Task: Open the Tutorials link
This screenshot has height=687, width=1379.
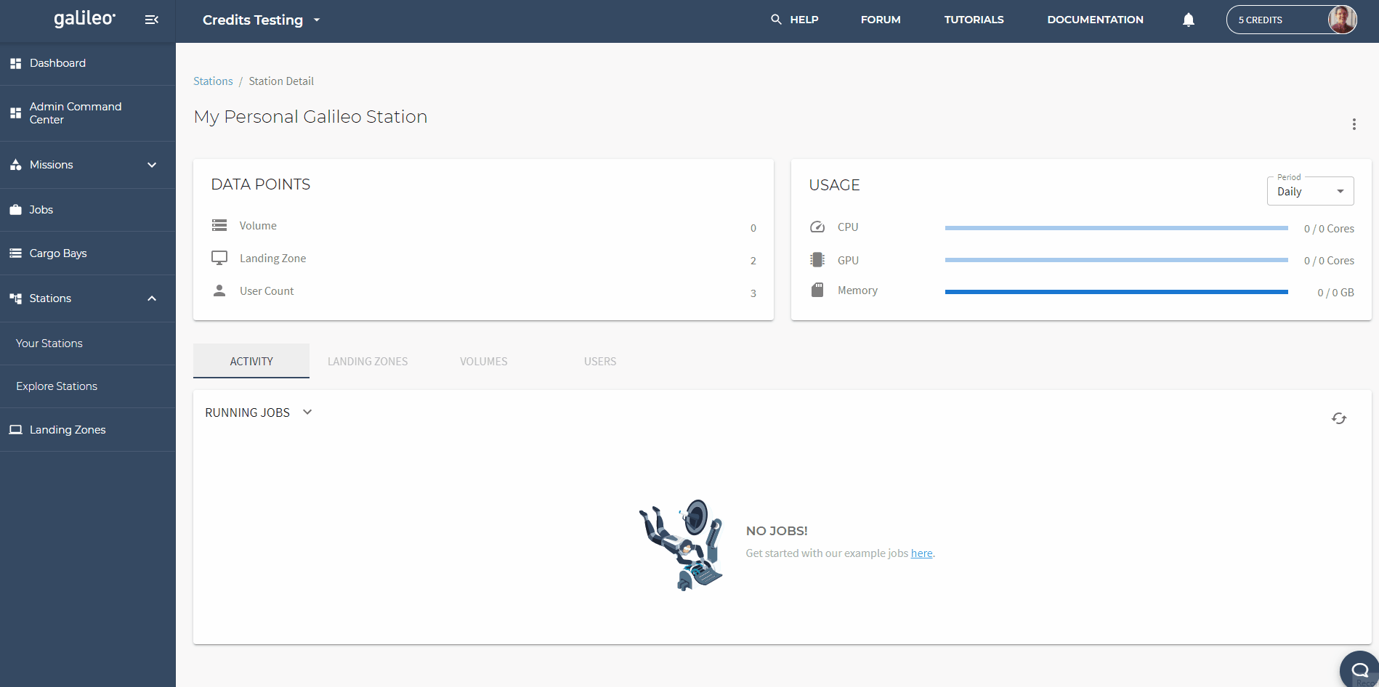Action: pyautogui.click(x=974, y=20)
